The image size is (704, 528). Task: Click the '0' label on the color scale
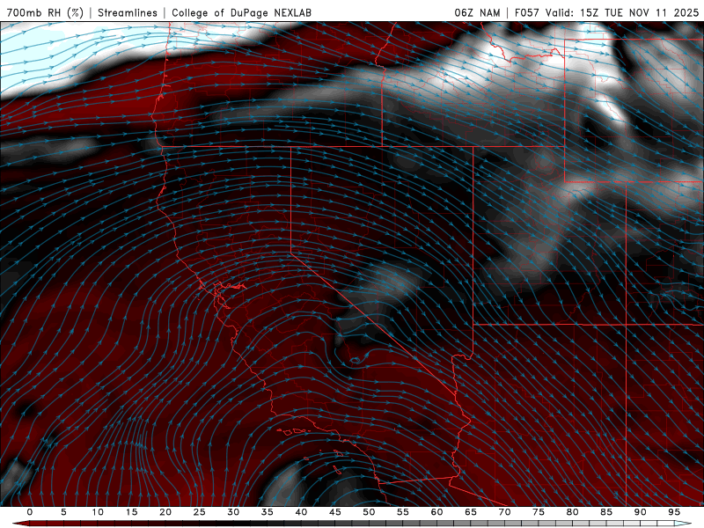30,512
